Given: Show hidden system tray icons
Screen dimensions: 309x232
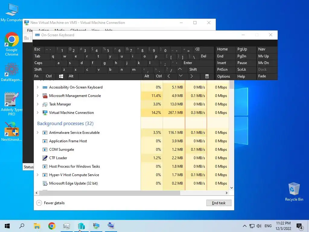Looking at the screenshot, I should (244, 226).
